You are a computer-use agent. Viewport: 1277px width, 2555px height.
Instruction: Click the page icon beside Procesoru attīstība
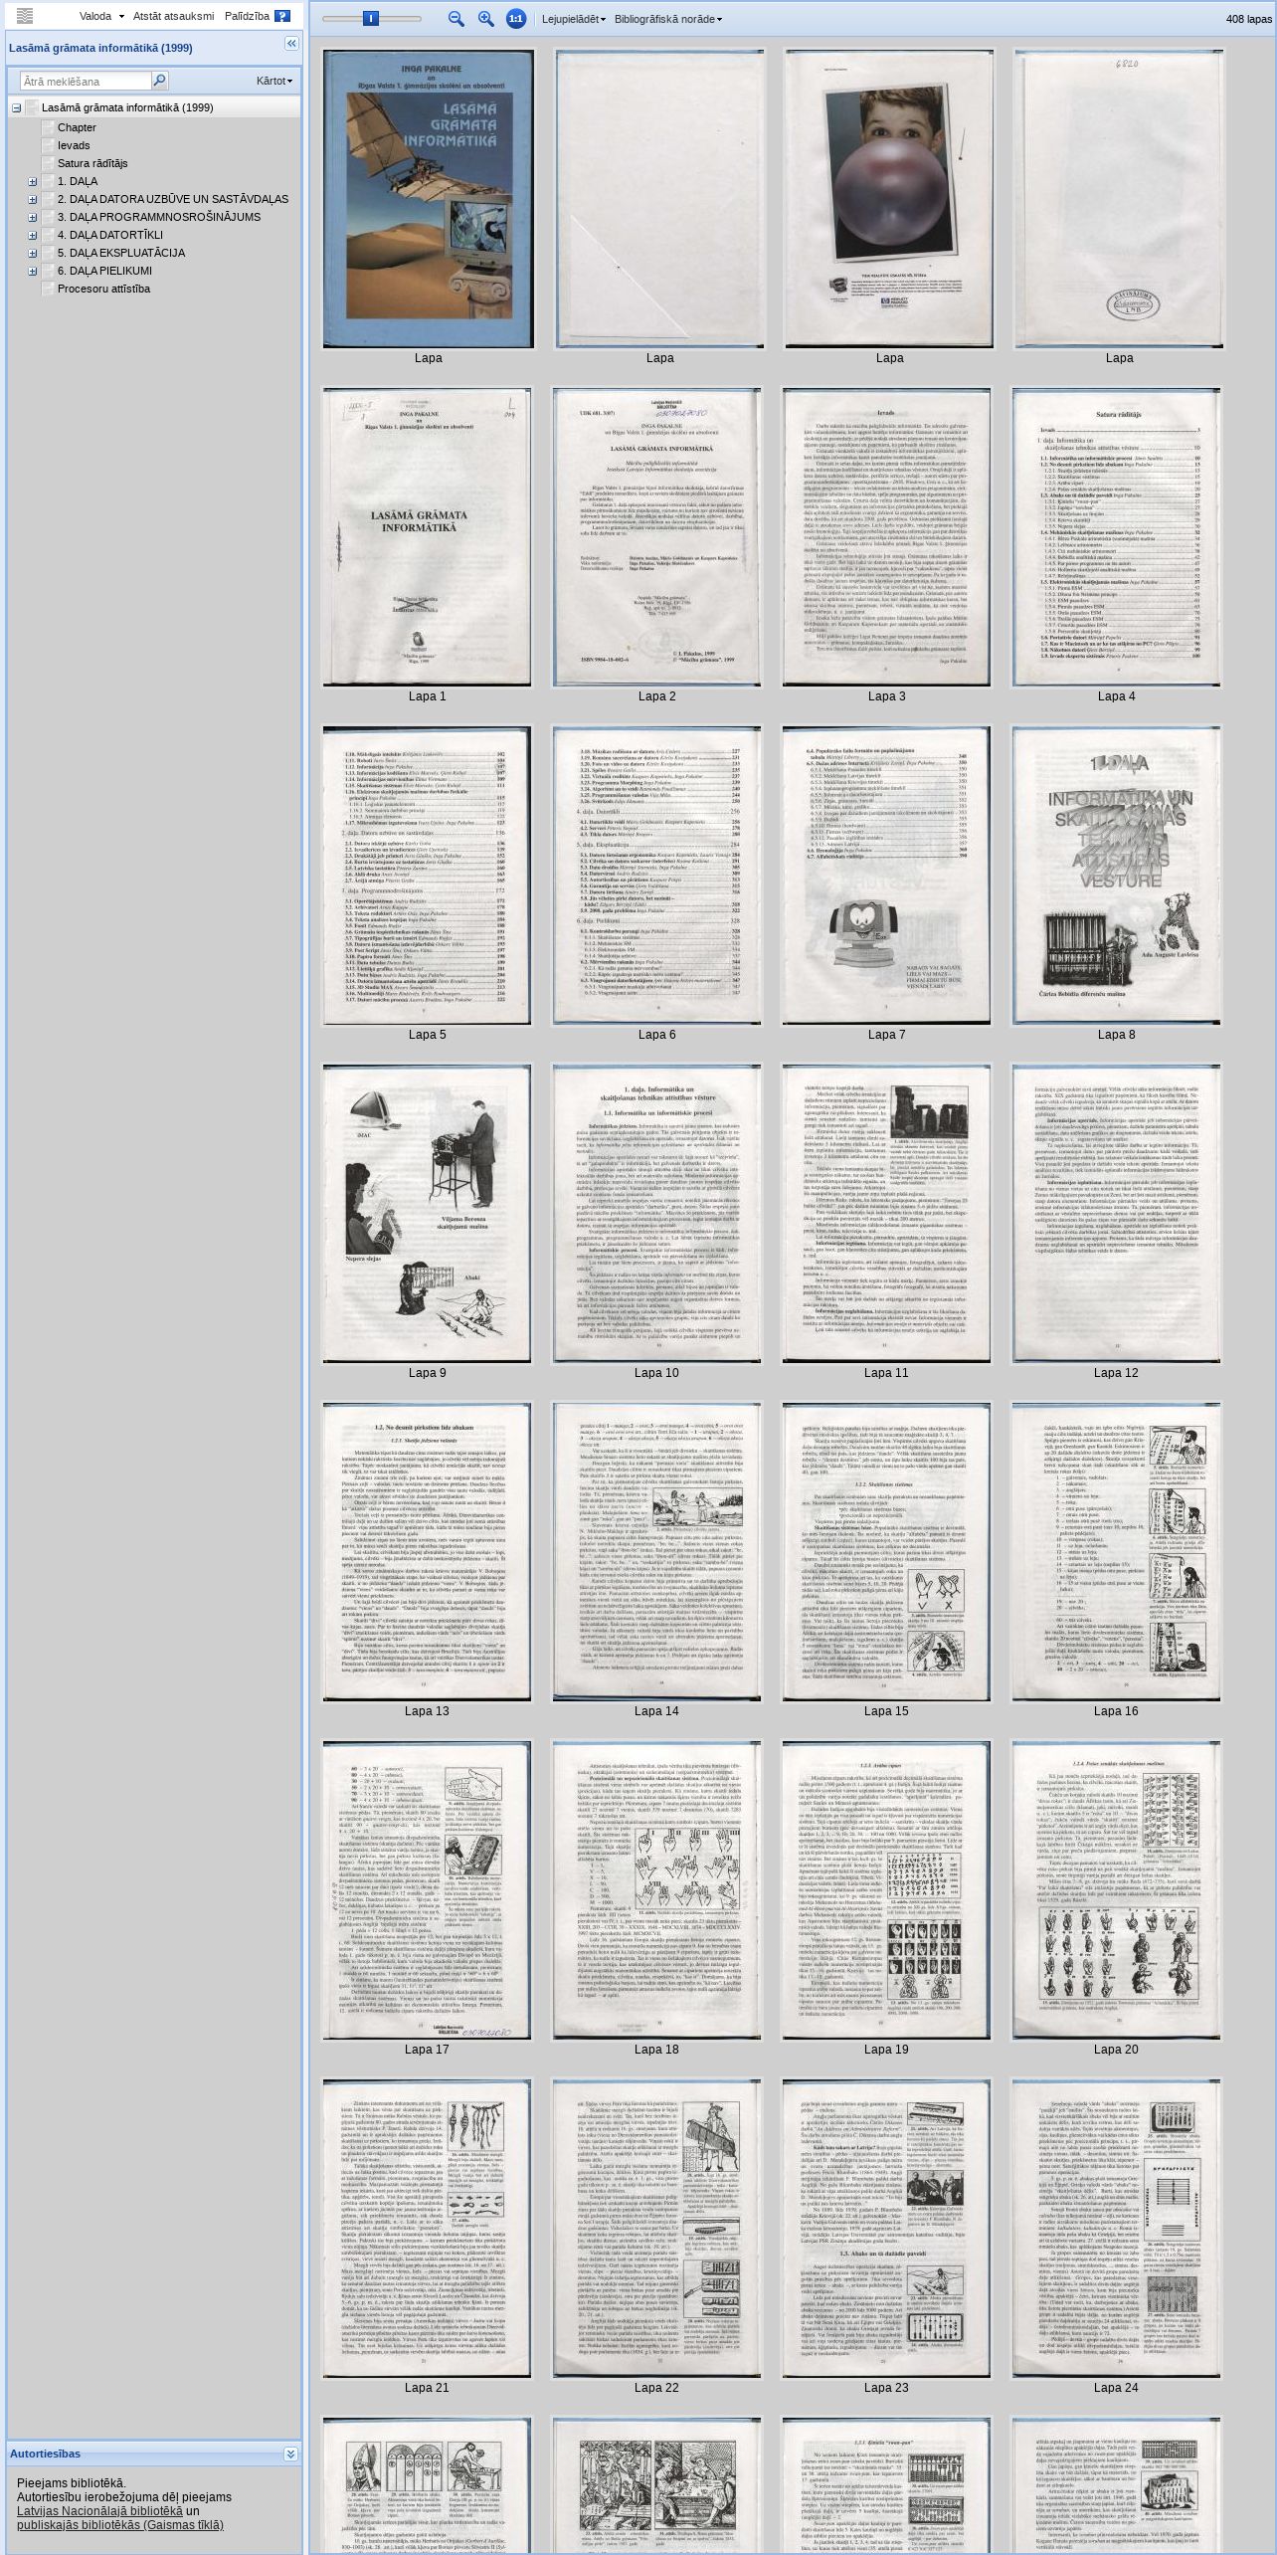[x=48, y=289]
